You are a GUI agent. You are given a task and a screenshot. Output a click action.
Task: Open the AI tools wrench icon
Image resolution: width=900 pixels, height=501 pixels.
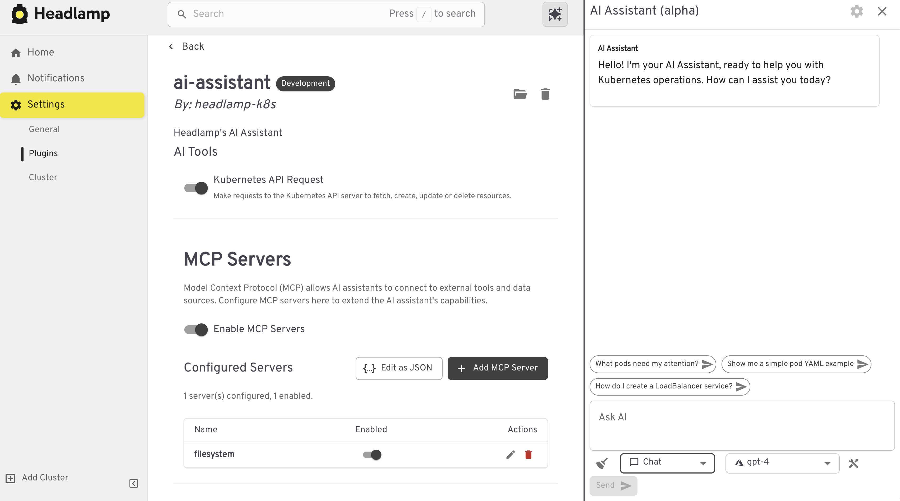point(853,463)
